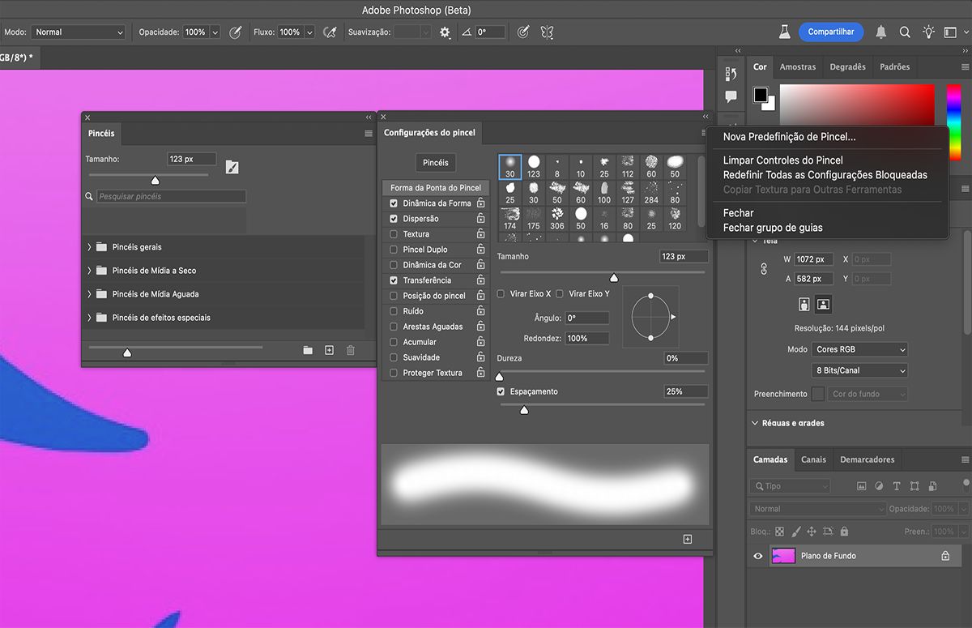The width and height of the screenshot is (972, 628).
Task: Click the Compartilhar button
Action: pyautogui.click(x=830, y=32)
